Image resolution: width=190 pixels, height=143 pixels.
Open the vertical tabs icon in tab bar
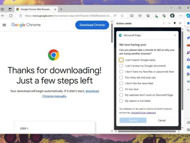10,9
